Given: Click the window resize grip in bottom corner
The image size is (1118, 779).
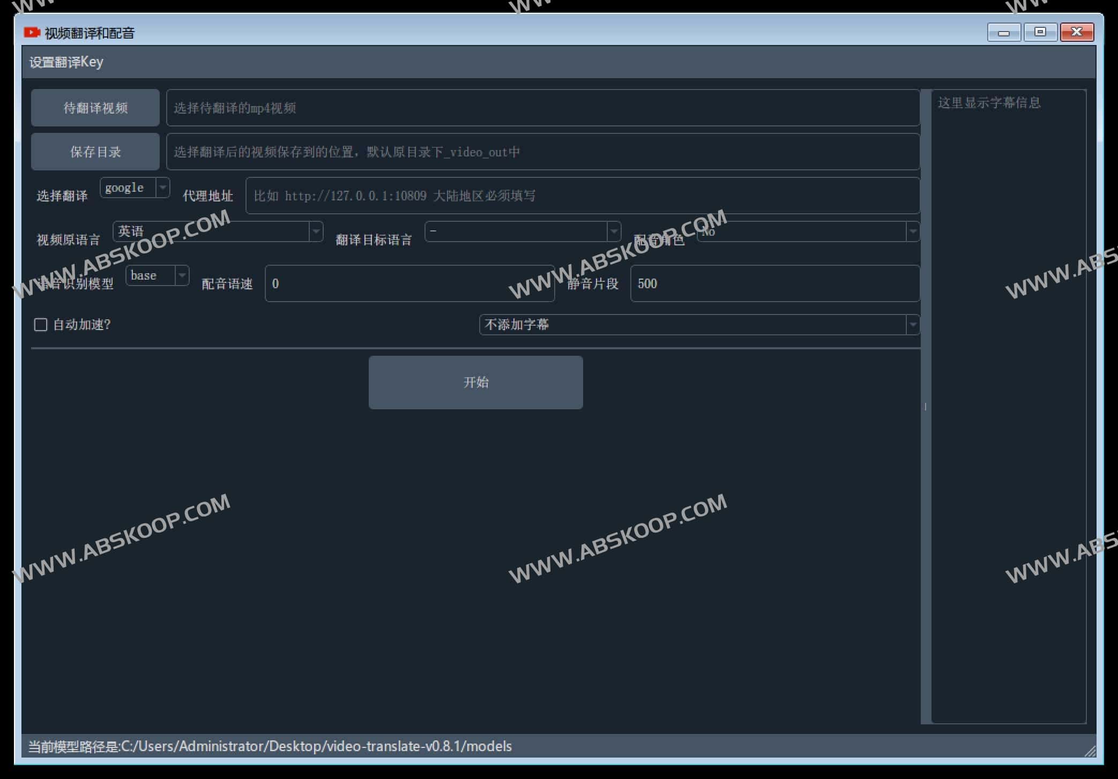Looking at the screenshot, I should (1090, 751).
